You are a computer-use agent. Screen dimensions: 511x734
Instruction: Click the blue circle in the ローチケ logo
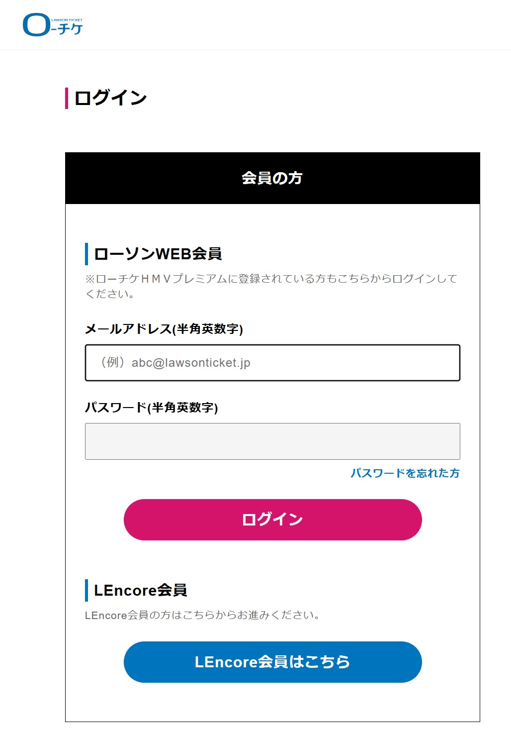coord(36,25)
